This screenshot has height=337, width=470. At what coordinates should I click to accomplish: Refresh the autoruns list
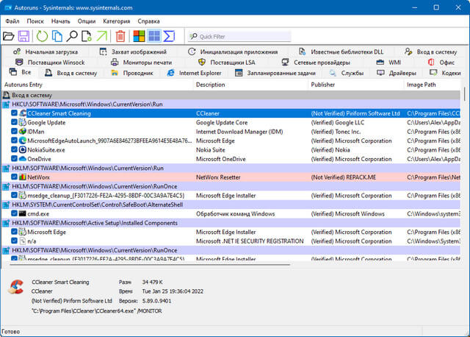tap(42, 36)
